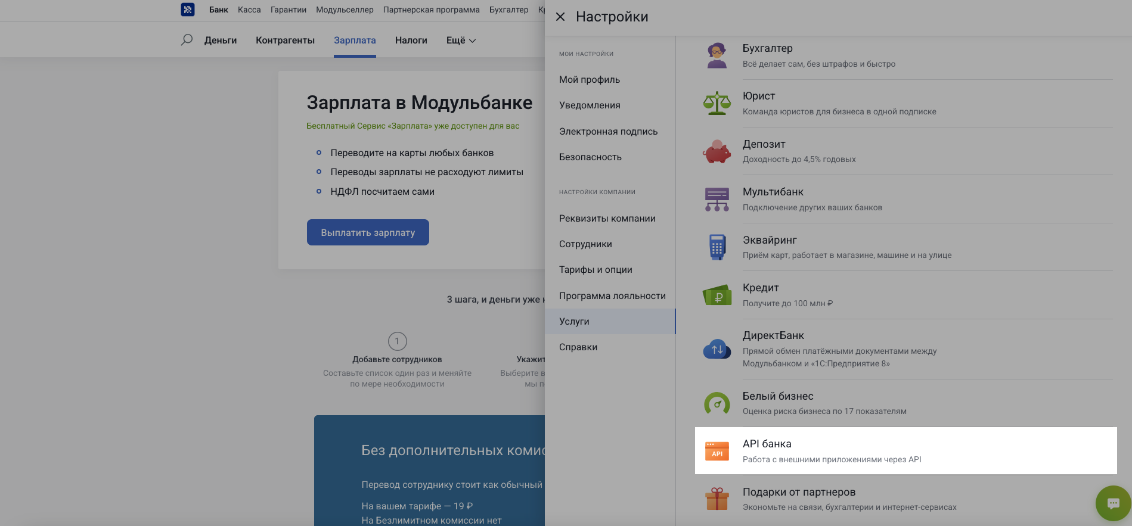Open Бухгалтер in the top bar
The width and height of the screenshot is (1132, 526).
(508, 10)
